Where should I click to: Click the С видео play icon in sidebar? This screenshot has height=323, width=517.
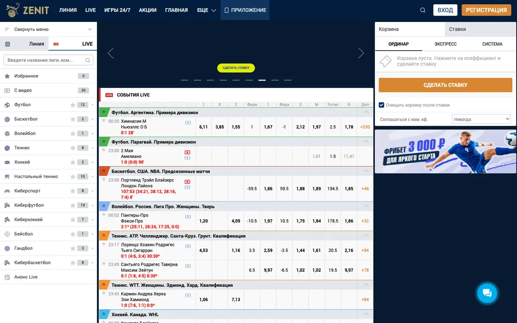(7, 90)
